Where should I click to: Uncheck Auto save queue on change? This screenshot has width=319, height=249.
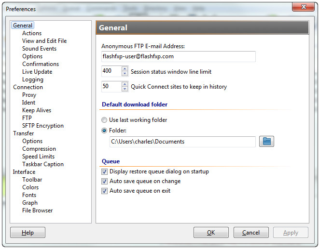pos(104,181)
